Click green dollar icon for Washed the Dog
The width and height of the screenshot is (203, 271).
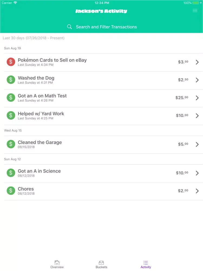pos(11,80)
